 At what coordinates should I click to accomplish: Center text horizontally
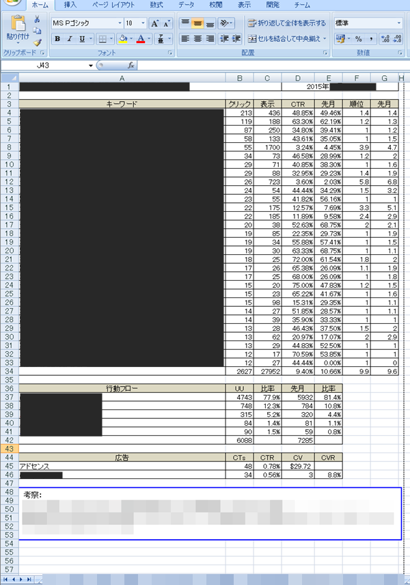click(x=197, y=39)
